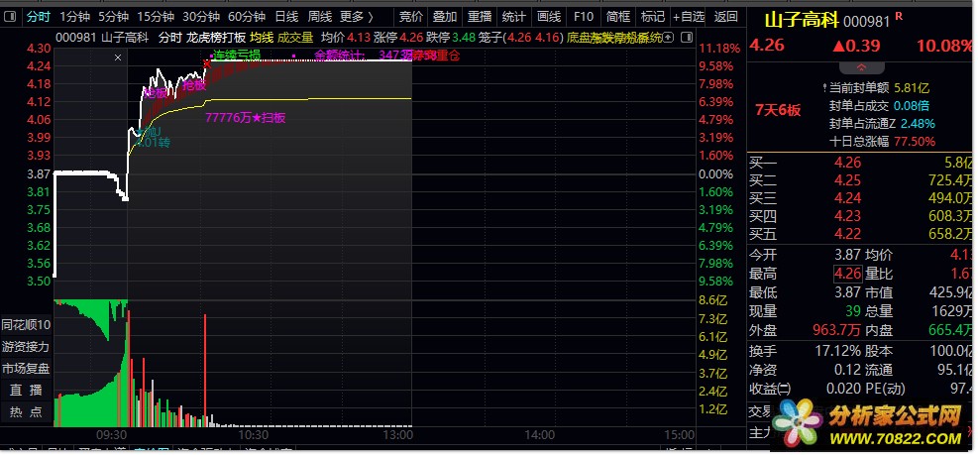Open 市场复盘 side tab
Viewport: 978px width, 455px height.
(x=26, y=368)
